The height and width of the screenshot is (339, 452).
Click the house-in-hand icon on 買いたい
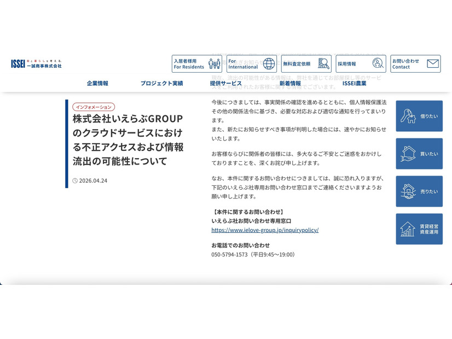click(x=408, y=154)
